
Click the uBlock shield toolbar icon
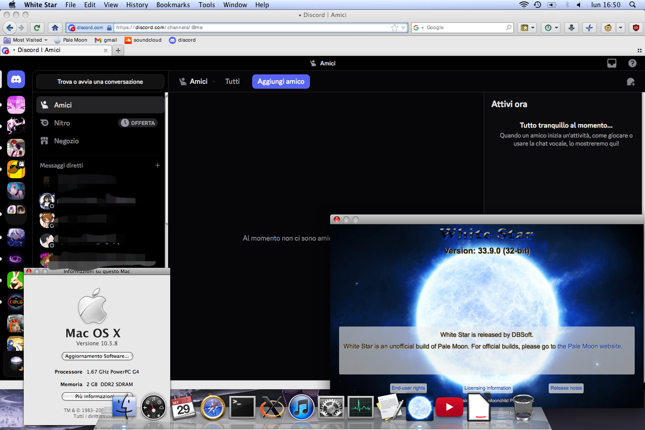pyautogui.click(x=636, y=28)
